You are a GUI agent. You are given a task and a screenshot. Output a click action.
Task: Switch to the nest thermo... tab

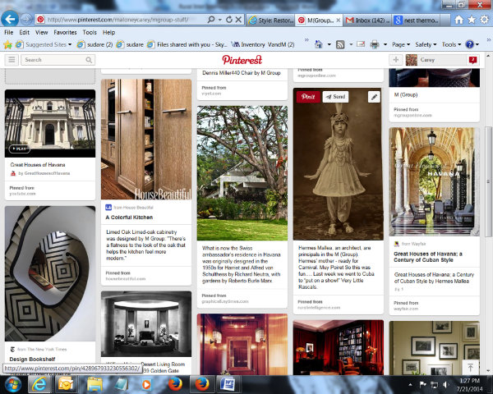tap(417, 20)
